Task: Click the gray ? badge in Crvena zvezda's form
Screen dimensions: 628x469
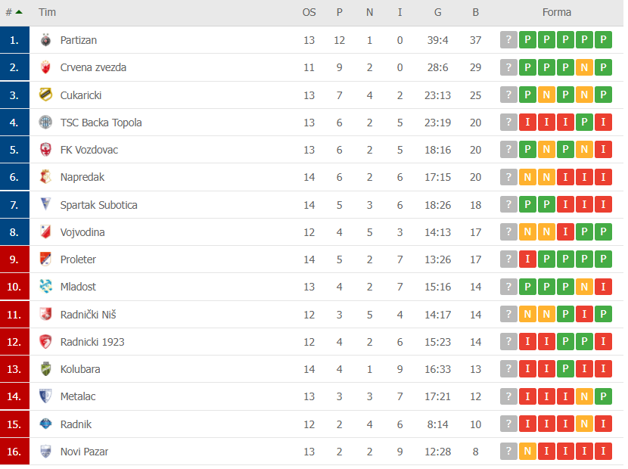Action: (508, 67)
